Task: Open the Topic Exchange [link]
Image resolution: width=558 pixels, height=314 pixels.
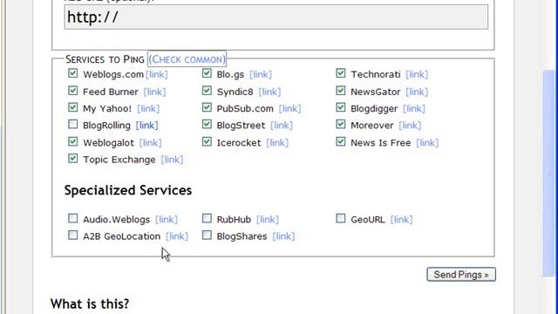Action: pos(172,160)
